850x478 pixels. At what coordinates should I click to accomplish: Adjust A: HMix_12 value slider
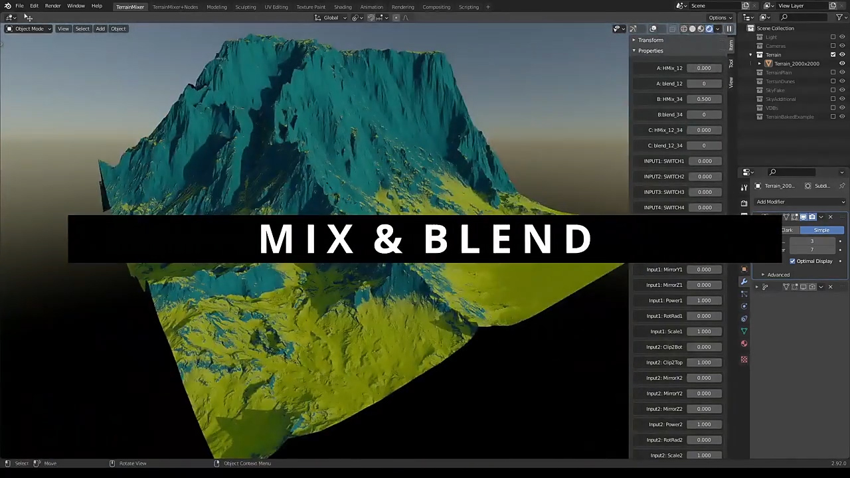click(704, 68)
